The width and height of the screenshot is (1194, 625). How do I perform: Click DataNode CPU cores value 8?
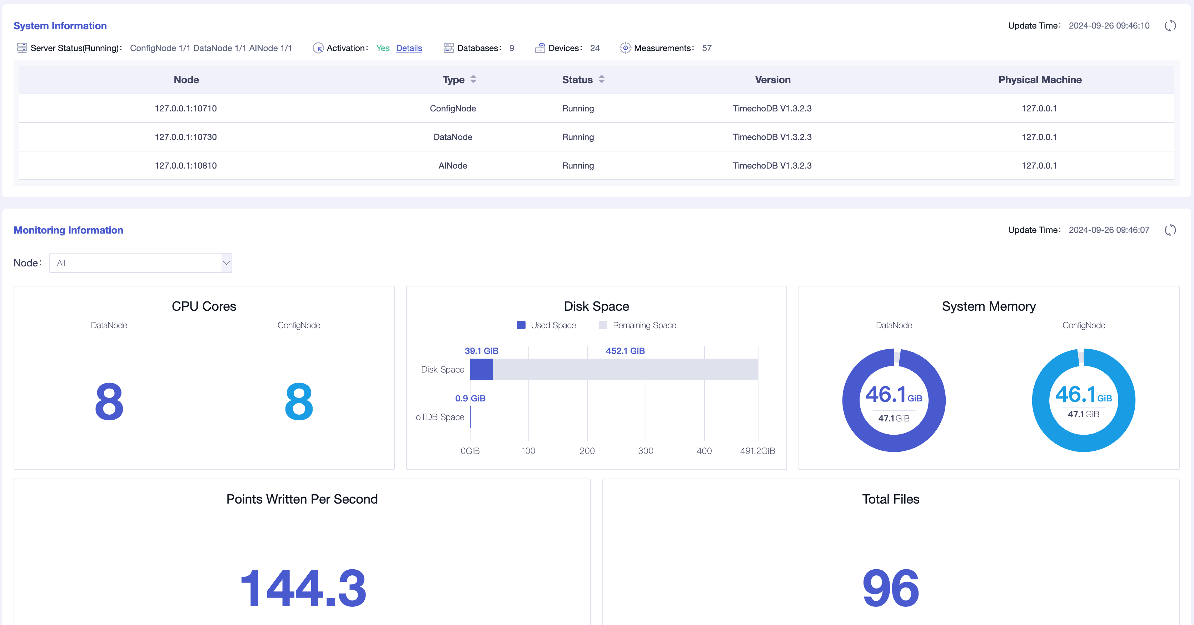[x=109, y=401]
